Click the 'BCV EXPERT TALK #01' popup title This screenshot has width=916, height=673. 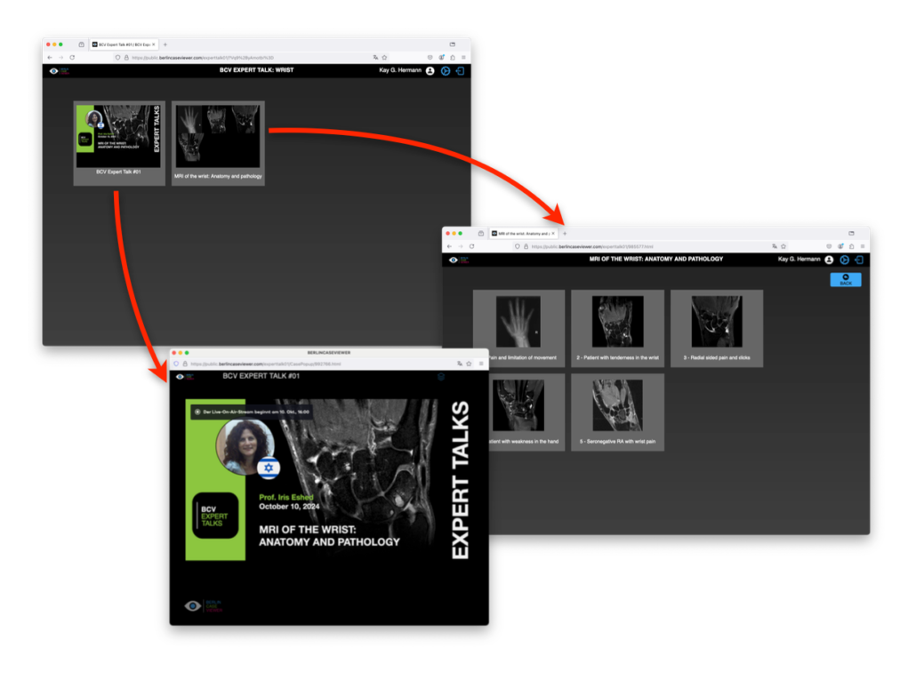[261, 376]
